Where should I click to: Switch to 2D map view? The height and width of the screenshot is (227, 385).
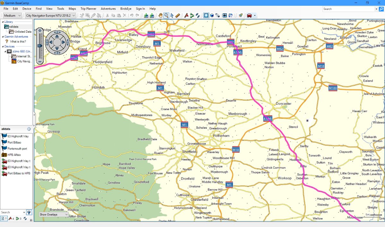click(x=206, y=15)
